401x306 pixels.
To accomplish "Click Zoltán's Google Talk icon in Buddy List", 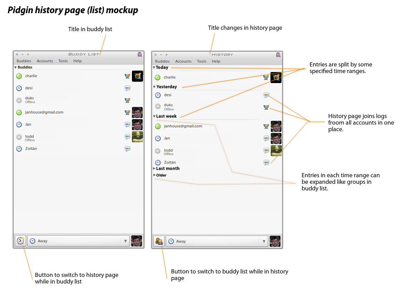I will tap(127, 149).
